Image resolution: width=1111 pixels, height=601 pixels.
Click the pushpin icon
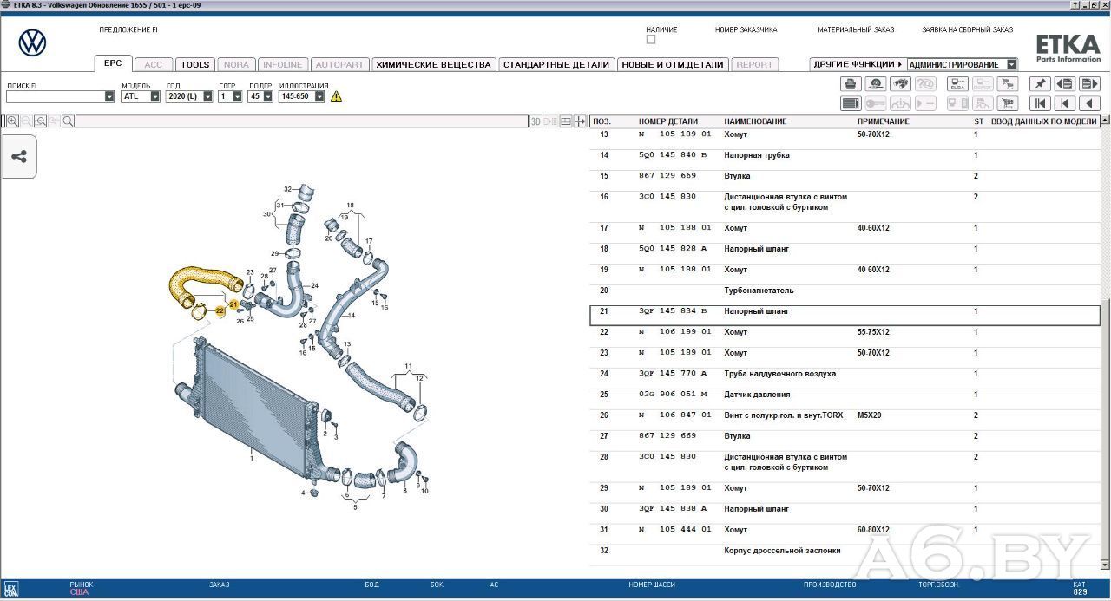[1039, 84]
